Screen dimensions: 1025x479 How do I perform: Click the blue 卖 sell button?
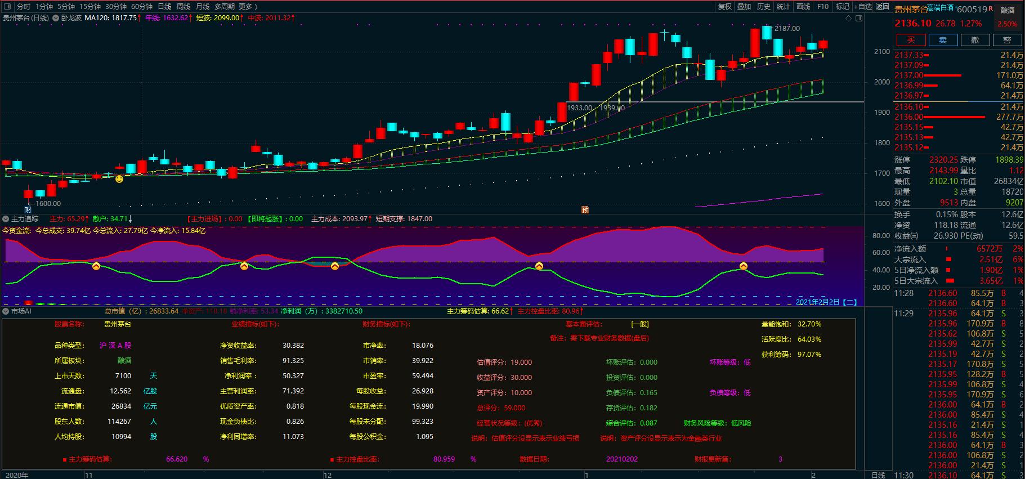tap(943, 40)
